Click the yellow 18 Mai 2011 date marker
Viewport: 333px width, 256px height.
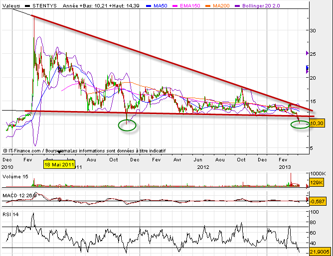click(x=59, y=163)
